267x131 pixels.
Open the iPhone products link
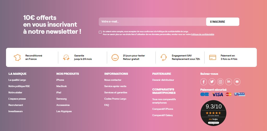point(60,80)
